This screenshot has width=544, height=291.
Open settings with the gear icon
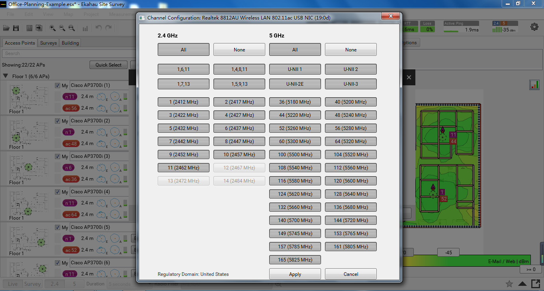[x=534, y=27]
